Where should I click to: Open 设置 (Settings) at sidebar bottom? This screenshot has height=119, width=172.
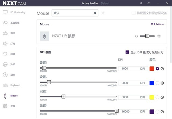[x=12, y=106]
